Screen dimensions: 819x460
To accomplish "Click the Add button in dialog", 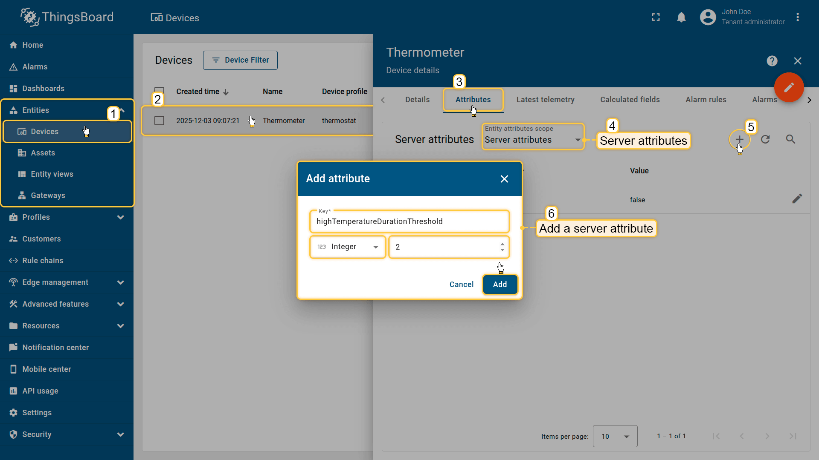I will coord(500,285).
